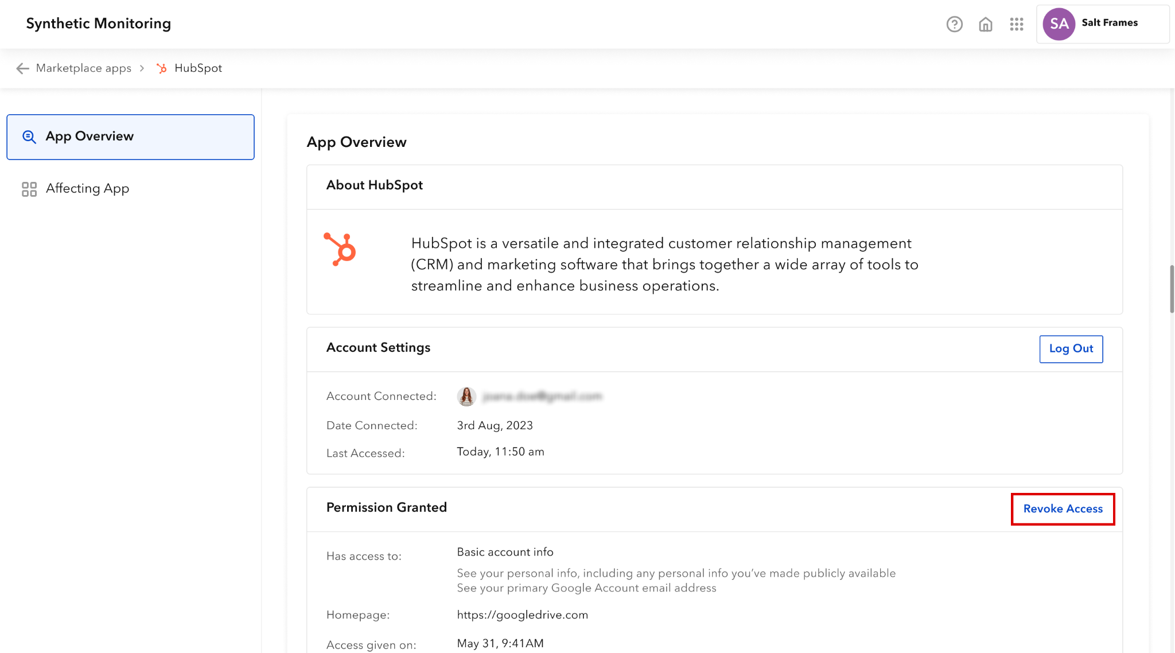The image size is (1175, 653).
Task: Click the large HubSpot logo
Action: coord(340,249)
